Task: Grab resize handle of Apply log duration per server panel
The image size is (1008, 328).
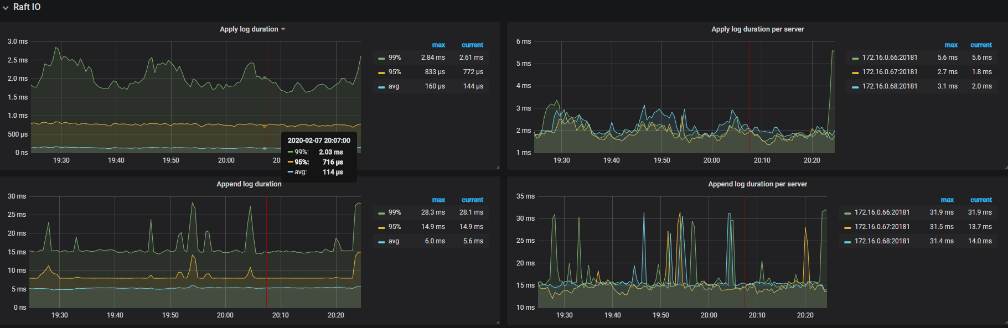Action: [1005, 167]
